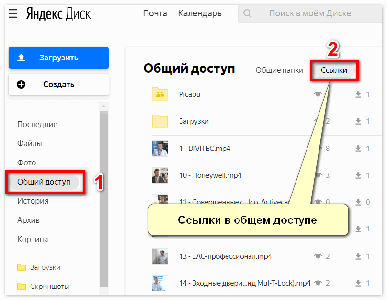Viewport: 387px width, 300px height.
Task: Open Почта from the top bar
Action: click(155, 13)
